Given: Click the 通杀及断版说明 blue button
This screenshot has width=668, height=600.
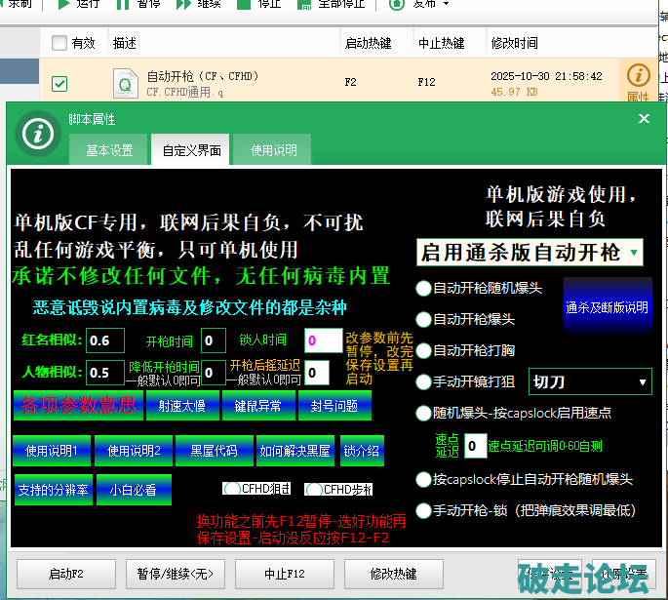Looking at the screenshot, I should 607,307.
